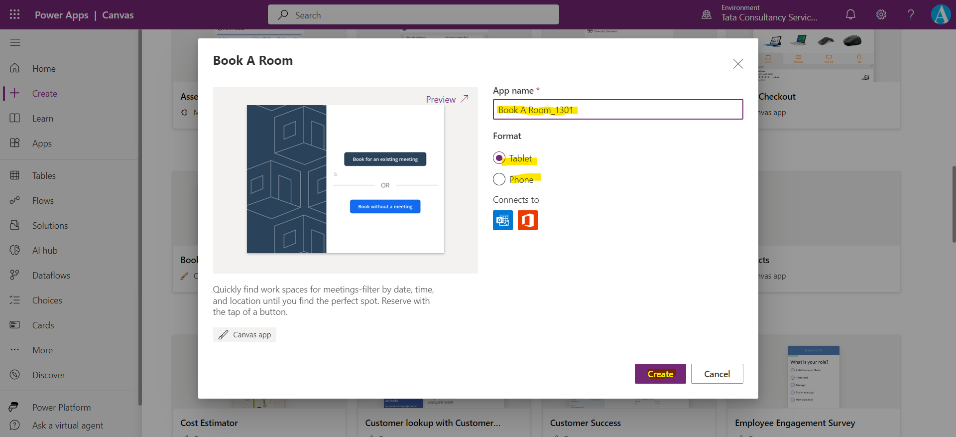Click the Create button in dialog

coord(660,374)
